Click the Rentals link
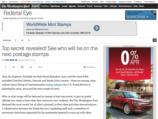The image size is (158, 119). coord(95,2)
